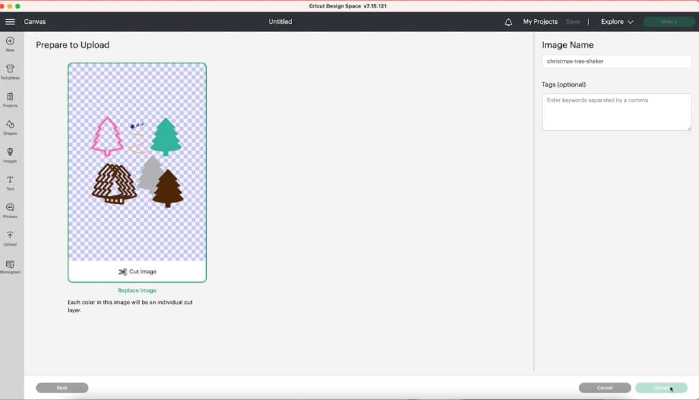Click the Canvas label
Viewport: 699px width, 400px height.
pyautogui.click(x=35, y=21)
